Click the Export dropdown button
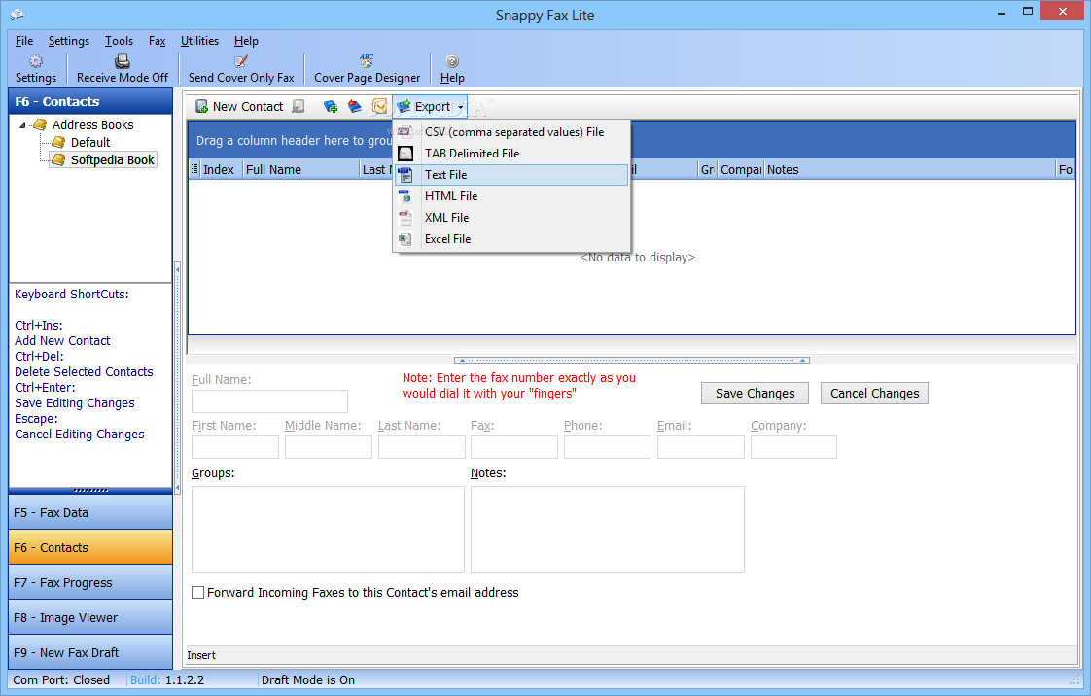1091x696 pixels. click(430, 106)
